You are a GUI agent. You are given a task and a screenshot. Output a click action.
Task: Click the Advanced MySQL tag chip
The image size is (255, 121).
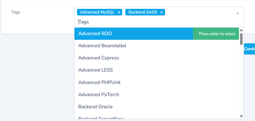pyautogui.click(x=97, y=12)
